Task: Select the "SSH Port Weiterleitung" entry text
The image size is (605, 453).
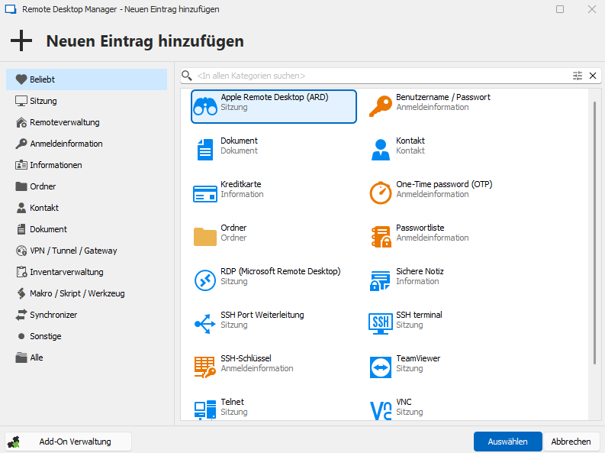Action: coord(262,315)
